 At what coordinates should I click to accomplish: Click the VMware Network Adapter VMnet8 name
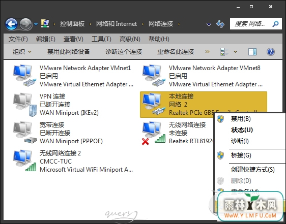[215, 68]
